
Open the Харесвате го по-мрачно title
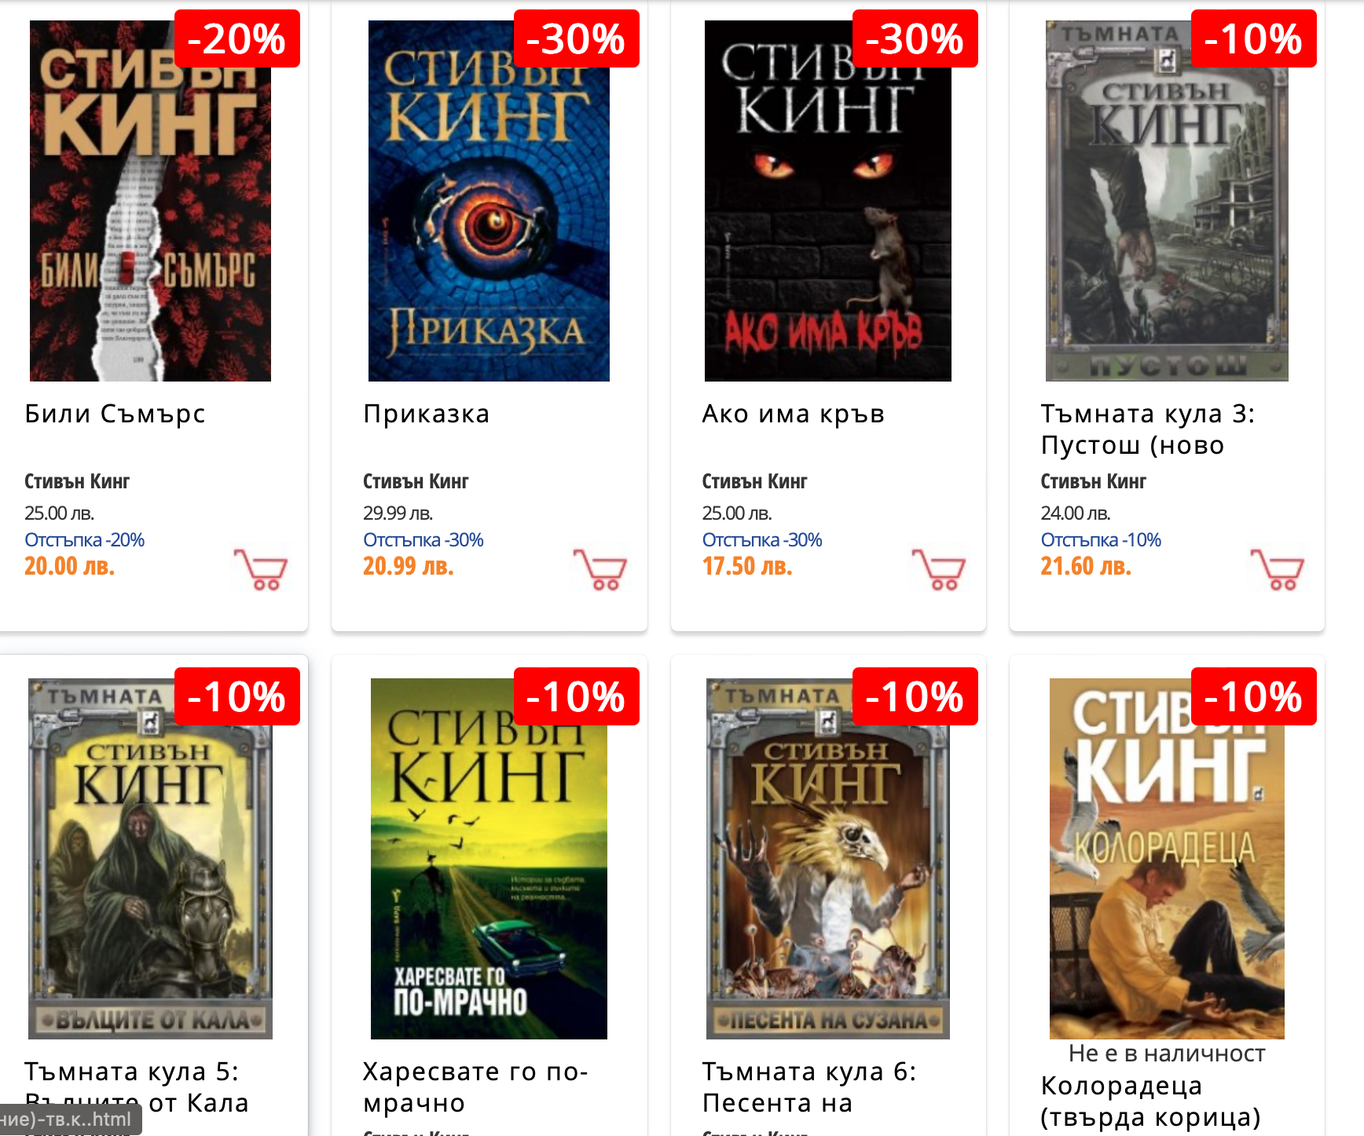pos(475,1087)
